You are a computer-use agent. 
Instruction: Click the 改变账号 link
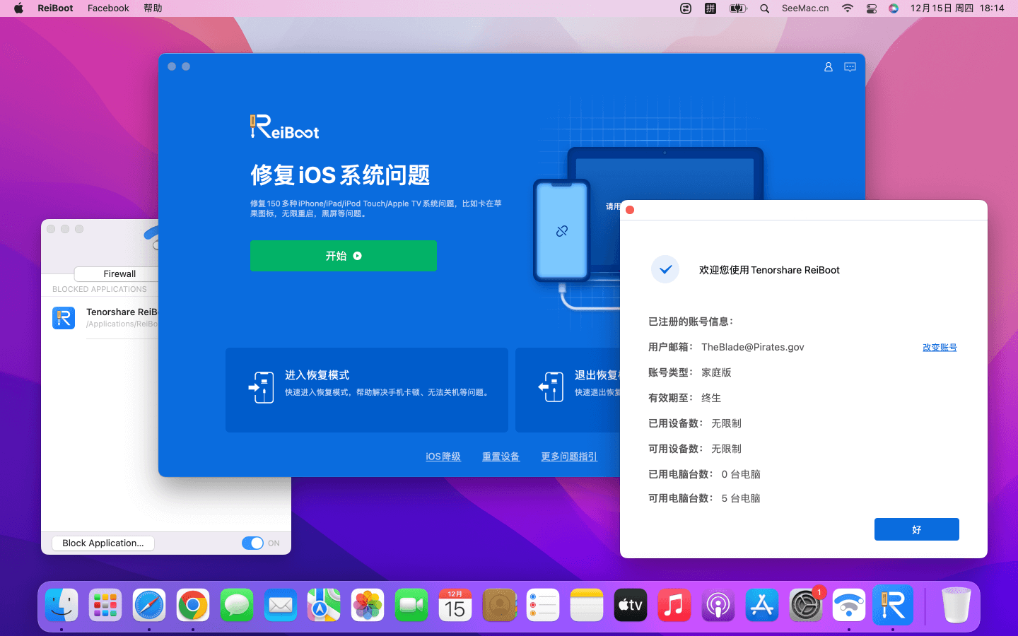click(x=940, y=348)
